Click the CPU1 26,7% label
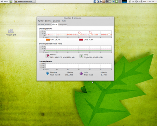This screenshot has height=126, width=157. 55,40
